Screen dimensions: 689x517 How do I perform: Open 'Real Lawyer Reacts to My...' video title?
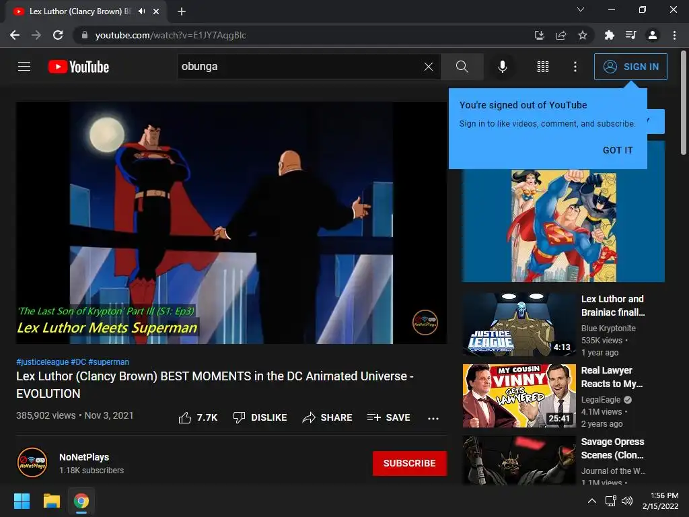pos(612,377)
